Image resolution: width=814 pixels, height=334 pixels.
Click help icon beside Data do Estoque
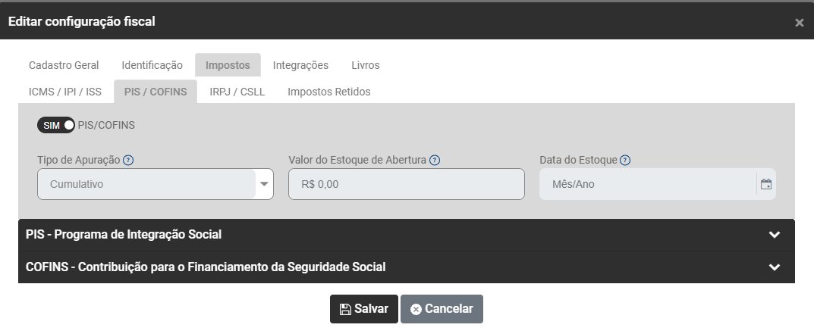click(625, 161)
